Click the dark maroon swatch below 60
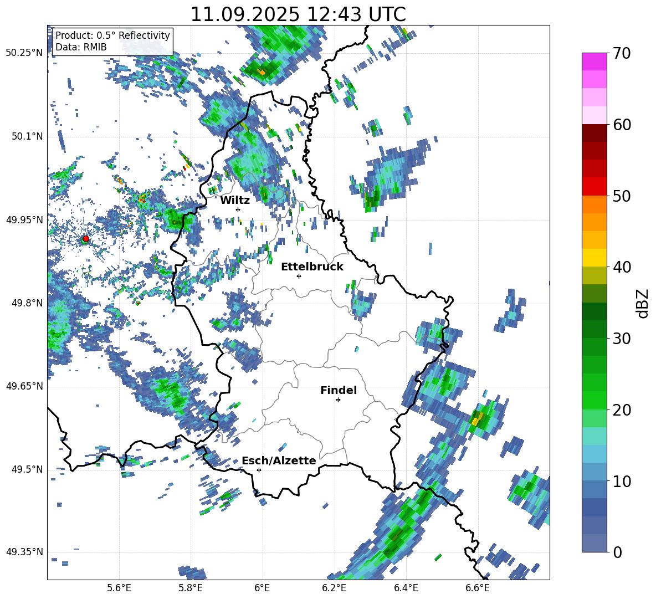Image resolution: width=656 pixels, height=599 pixels. [x=594, y=133]
